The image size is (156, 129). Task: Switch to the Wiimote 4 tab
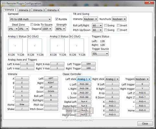click(x=53, y=10)
